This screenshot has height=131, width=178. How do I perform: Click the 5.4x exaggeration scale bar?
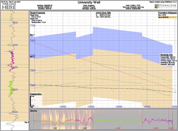coord(31,101)
